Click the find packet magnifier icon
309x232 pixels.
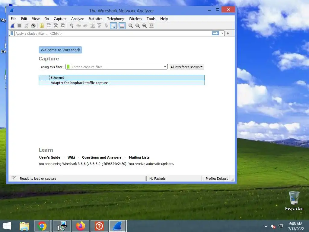pos(71,26)
